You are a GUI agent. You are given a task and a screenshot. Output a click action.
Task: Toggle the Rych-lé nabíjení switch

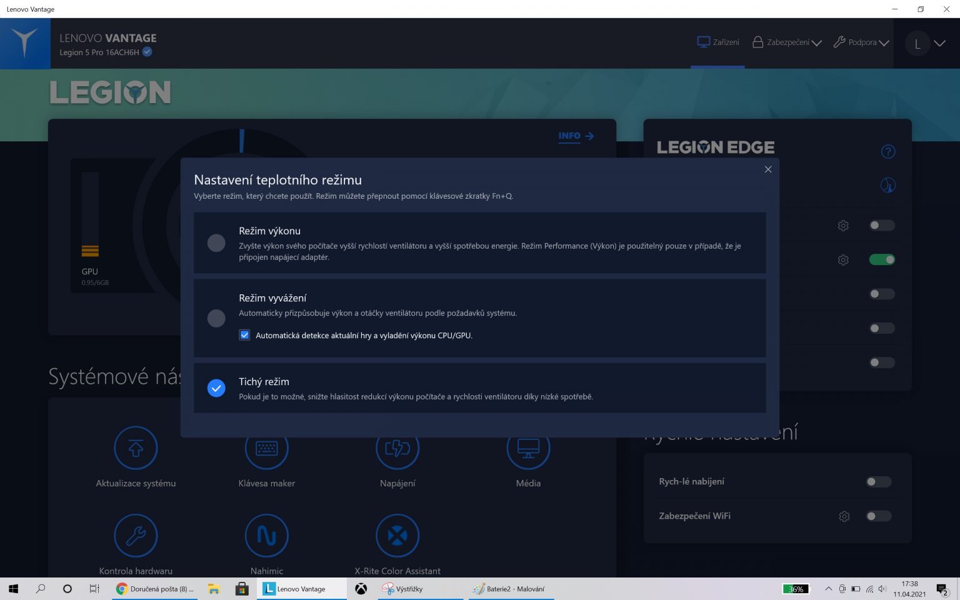point(878,482)
